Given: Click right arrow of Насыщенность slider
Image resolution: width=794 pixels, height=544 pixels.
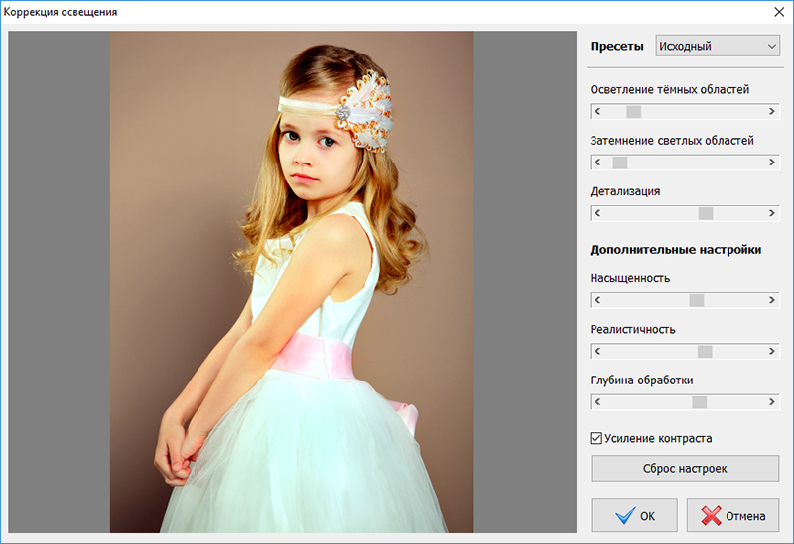Looking at the screenshot, I should click(x=772, y=300).
